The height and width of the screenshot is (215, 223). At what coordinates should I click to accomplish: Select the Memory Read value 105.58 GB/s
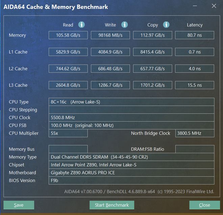click(68, 35)
